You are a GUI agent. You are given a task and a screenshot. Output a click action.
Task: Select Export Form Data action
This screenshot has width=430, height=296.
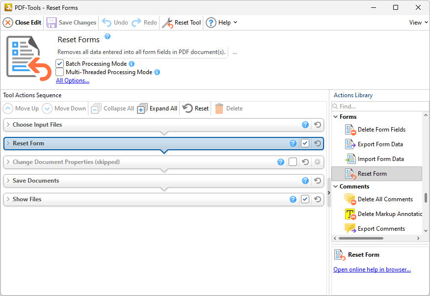point(380,144)
